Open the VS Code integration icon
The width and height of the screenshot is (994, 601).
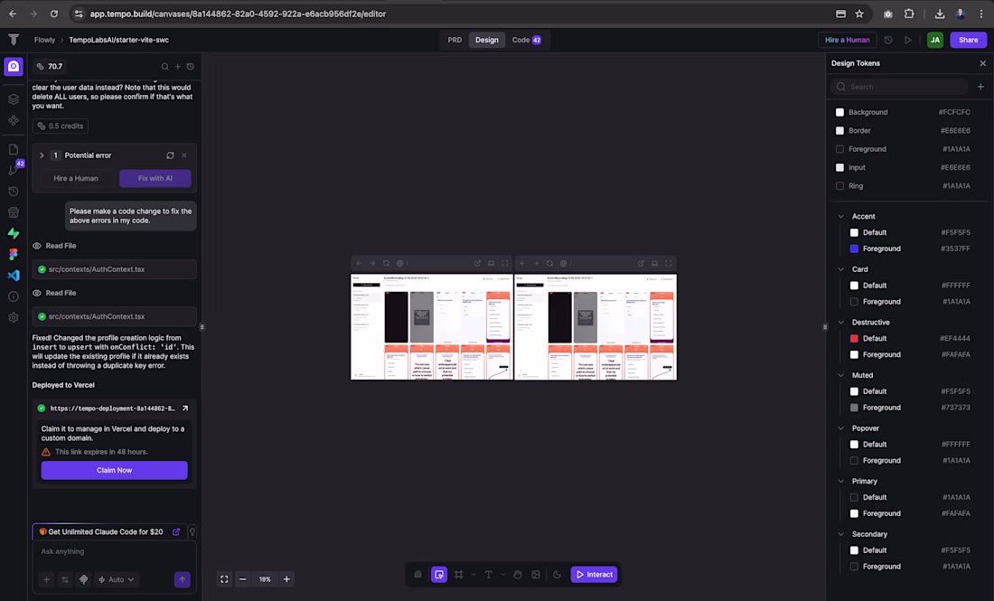[x=14, y=275]
